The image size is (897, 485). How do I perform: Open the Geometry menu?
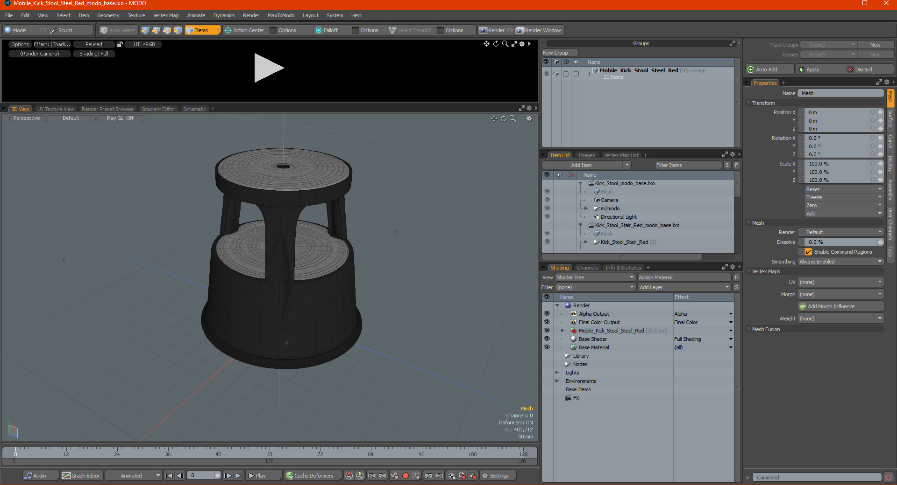(x=108, y=15)
